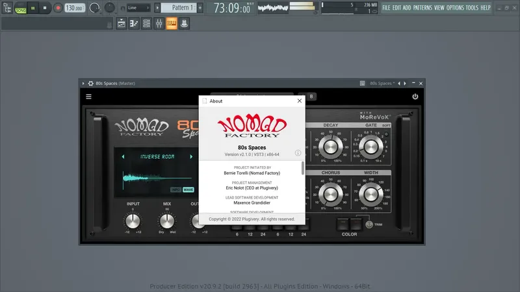Select the Pattern 1 selector
The height and width of the screenshot is (292, 520).
pos(179,8)
